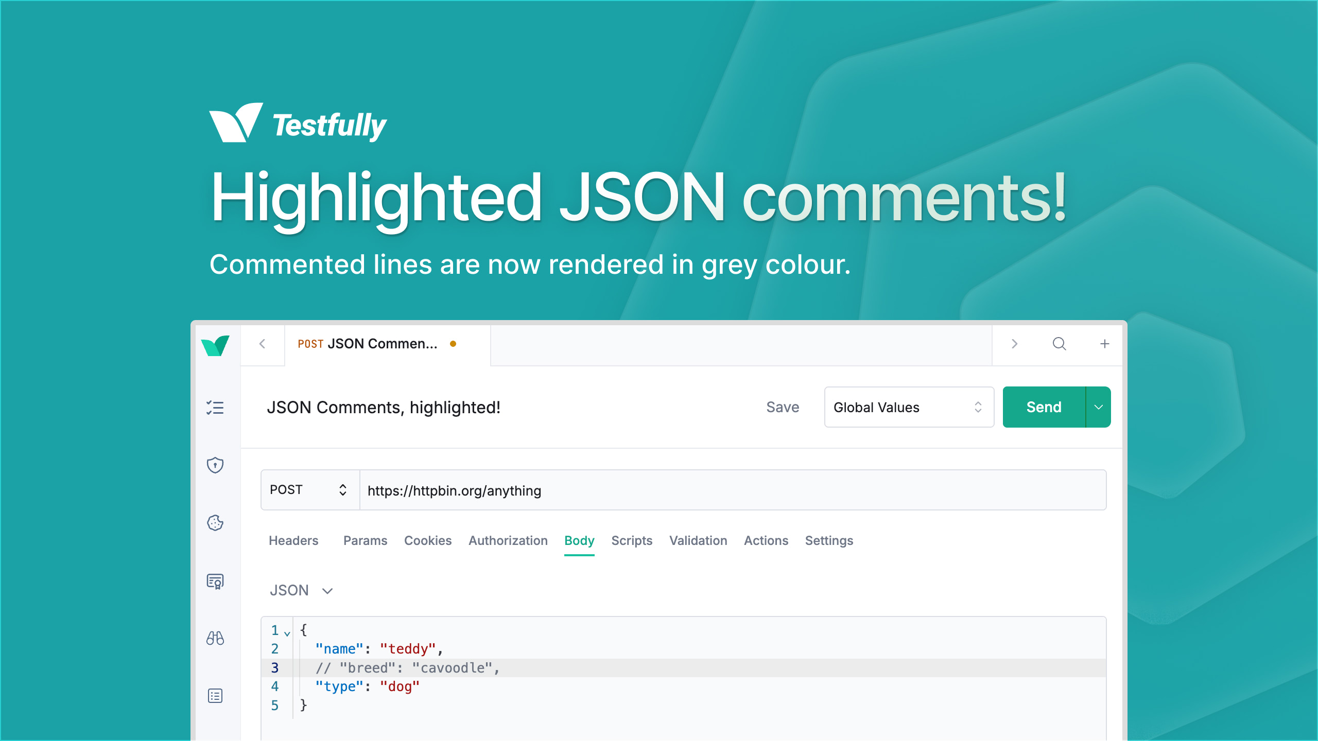1318x741 pixels.
Task: Click the search magnifier icon in tab bar
Action: (1060, 344)
